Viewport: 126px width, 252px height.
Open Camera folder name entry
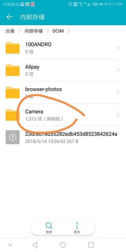(x=34, y=112)
